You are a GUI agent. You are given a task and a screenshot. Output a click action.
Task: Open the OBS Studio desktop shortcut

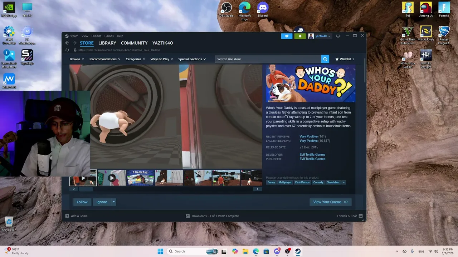[x=226, y=10]
